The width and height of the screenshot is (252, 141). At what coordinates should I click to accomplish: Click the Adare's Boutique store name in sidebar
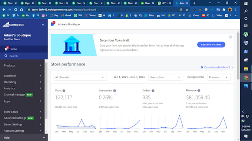pos(17,35)
